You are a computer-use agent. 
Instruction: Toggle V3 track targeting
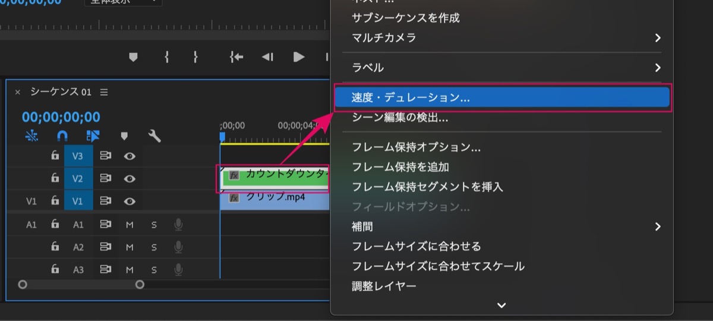(x=78, y=156)
